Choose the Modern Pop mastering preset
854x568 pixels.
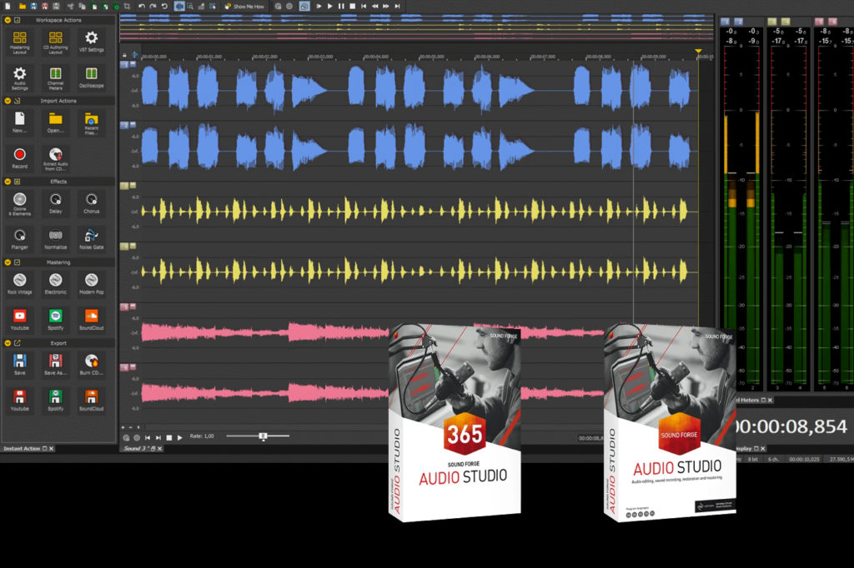[x=92, y=284]
